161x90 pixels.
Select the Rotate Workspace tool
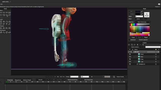7,32
